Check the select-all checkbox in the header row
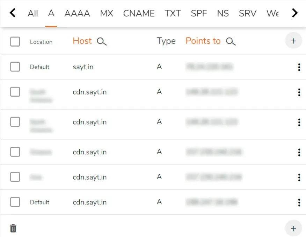This screenshot has height=237, width=306. 15,41
